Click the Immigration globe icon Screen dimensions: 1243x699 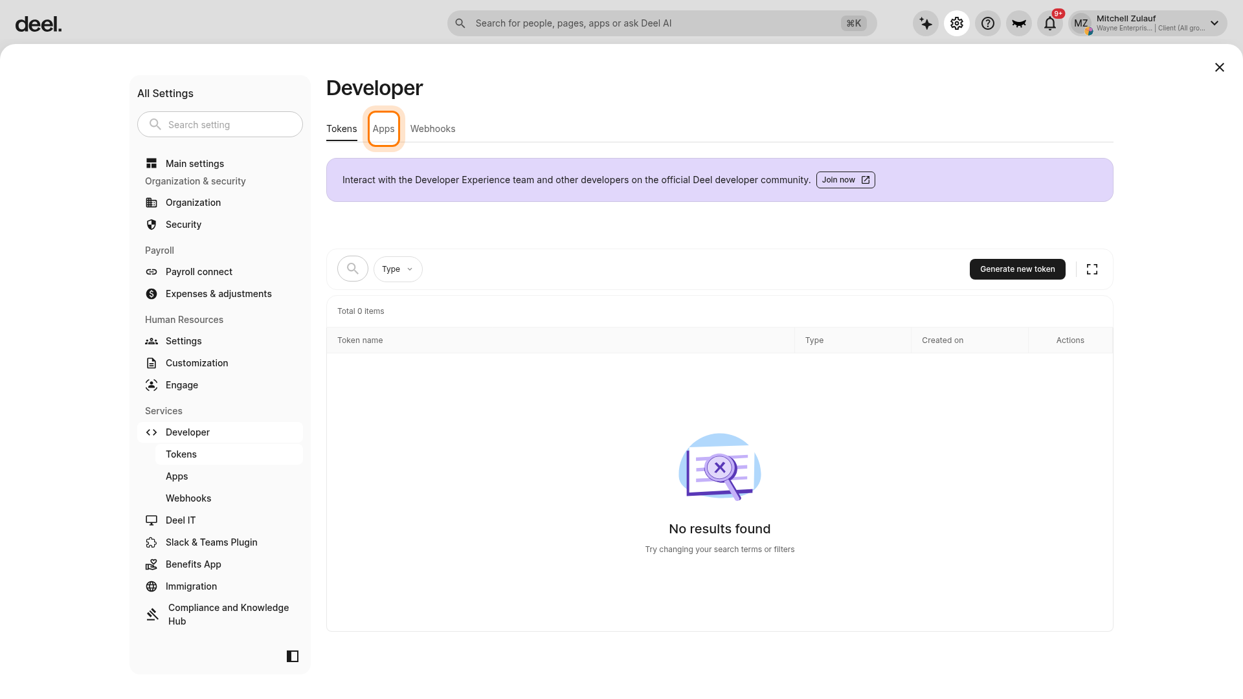pos(151,586)
